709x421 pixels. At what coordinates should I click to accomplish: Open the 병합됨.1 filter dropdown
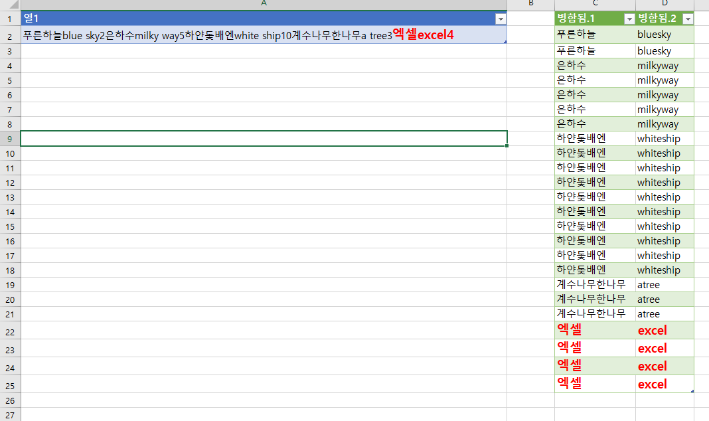point(629,19)
